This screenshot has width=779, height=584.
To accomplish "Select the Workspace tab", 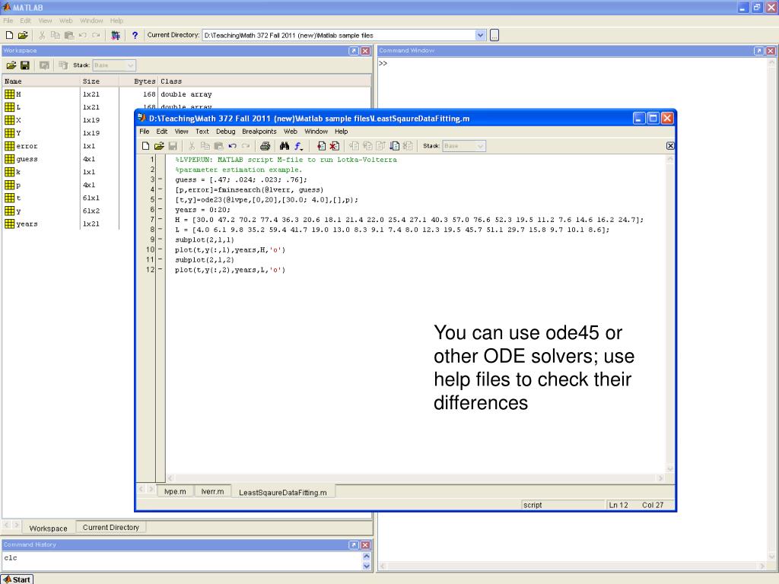I will click(48, 528).
